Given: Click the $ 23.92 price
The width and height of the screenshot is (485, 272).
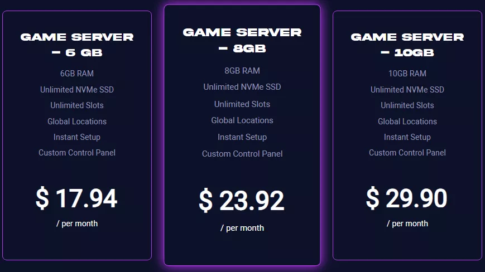Looking at the screenshot, I should point(241,201).
